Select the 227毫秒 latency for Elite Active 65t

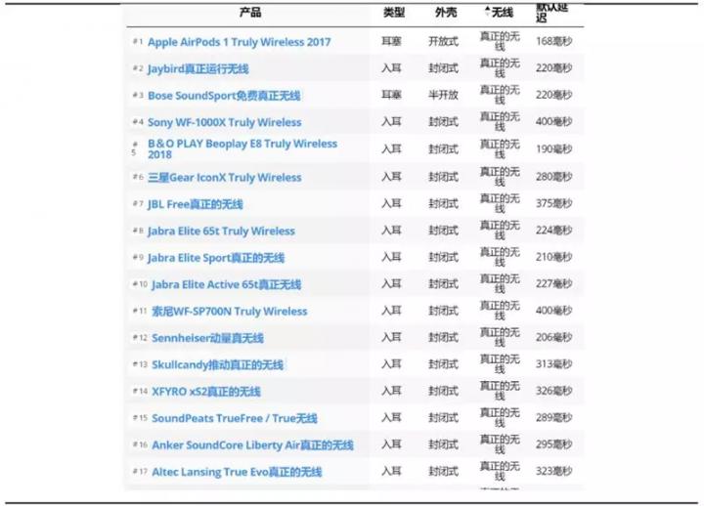point(553,283)
